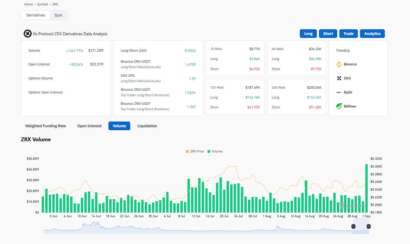Open the Analytics button
The height and width of the screenshot is (244, 410).
click(x=372, y=34)
